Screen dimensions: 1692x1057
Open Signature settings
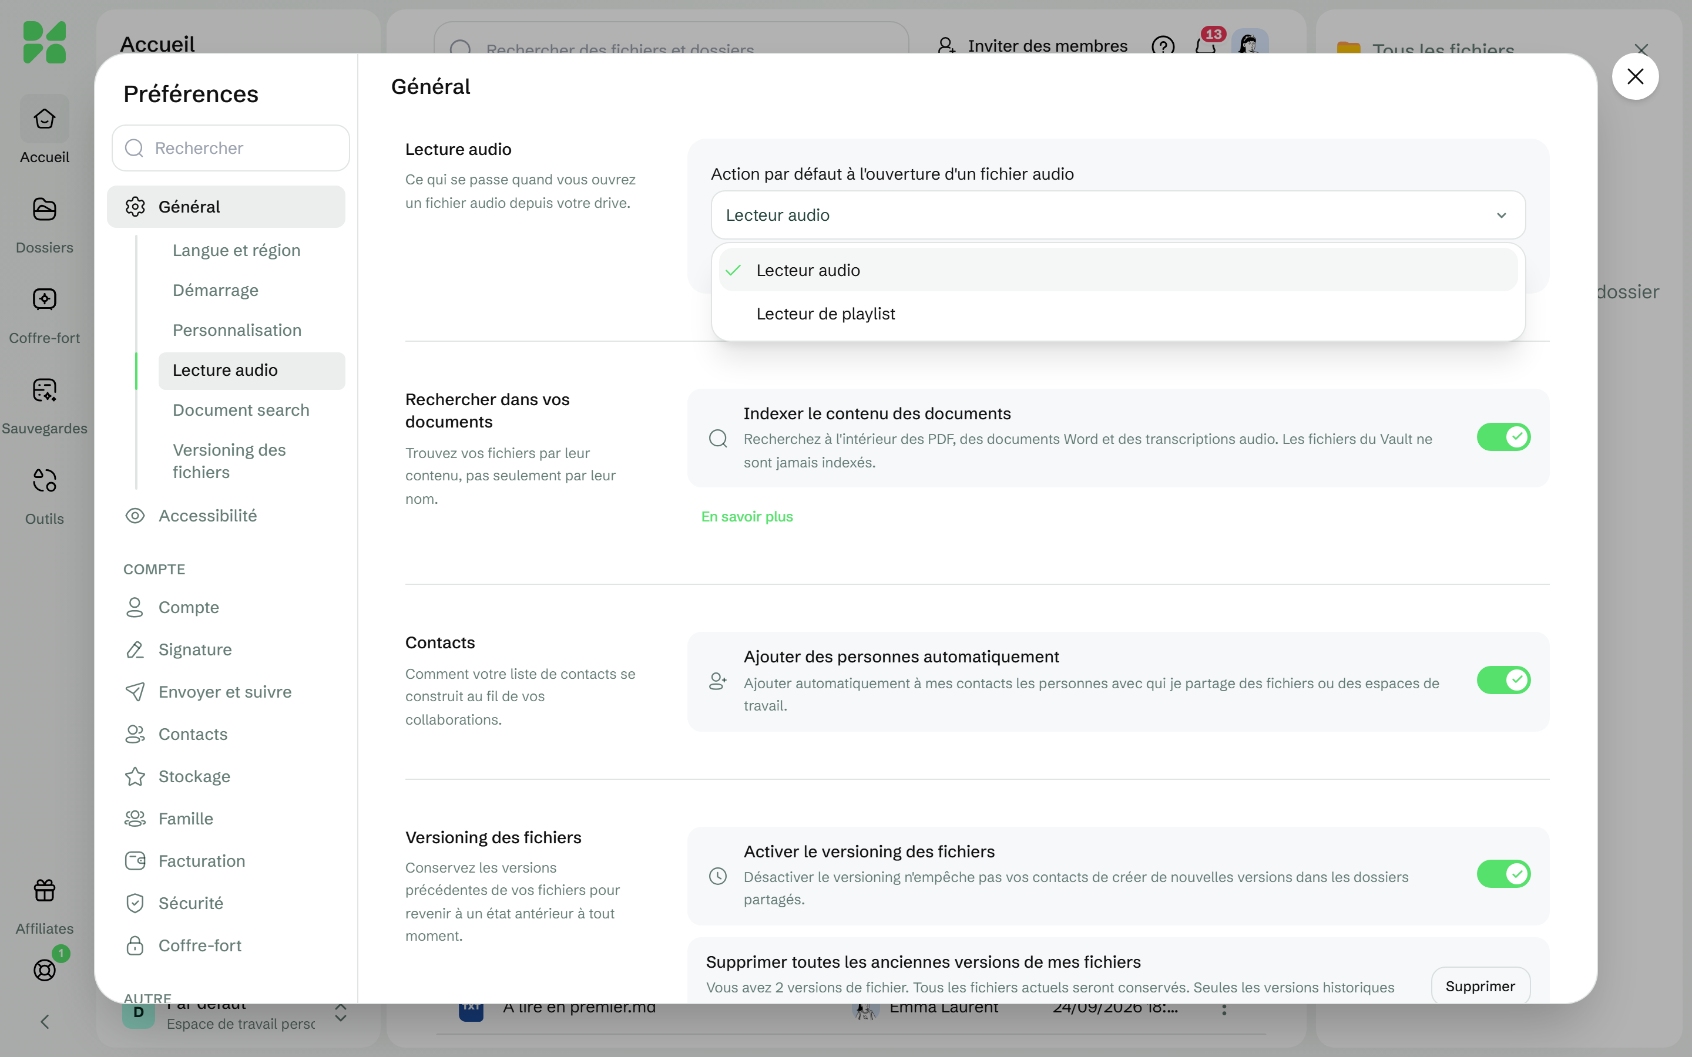click(x=226, y=649)
